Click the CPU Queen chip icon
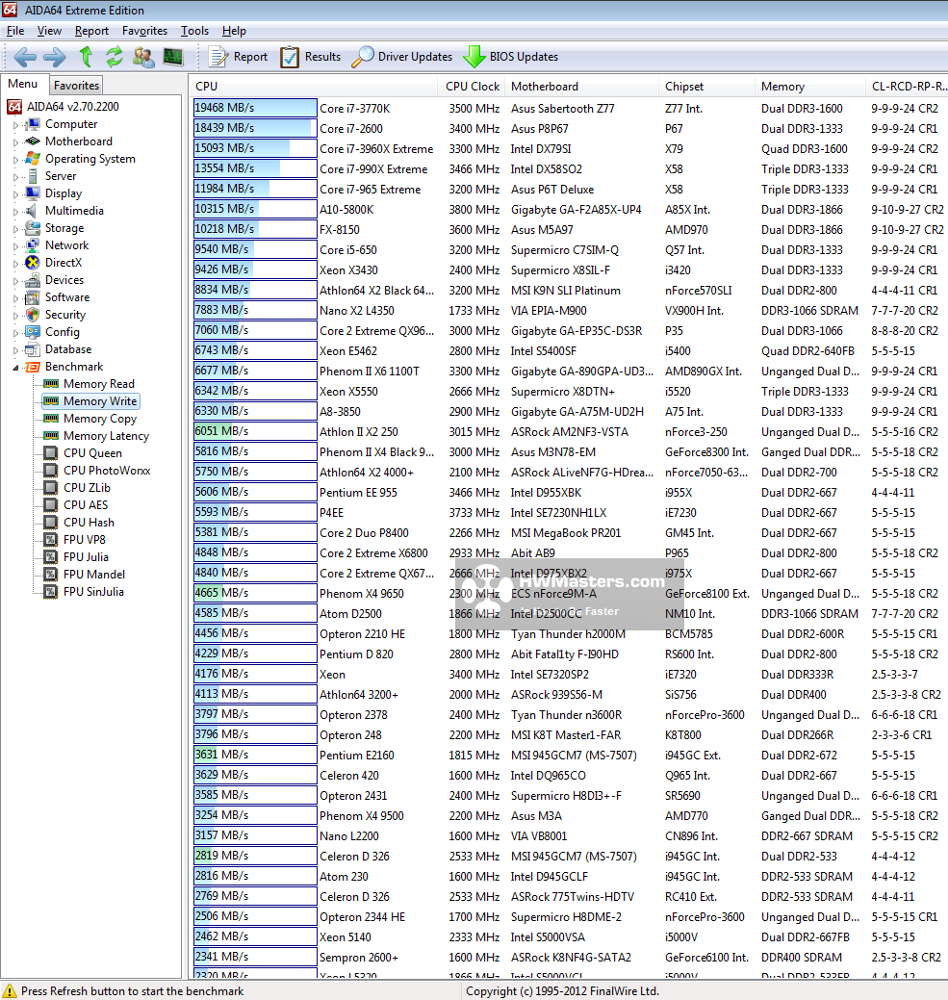 51,452
